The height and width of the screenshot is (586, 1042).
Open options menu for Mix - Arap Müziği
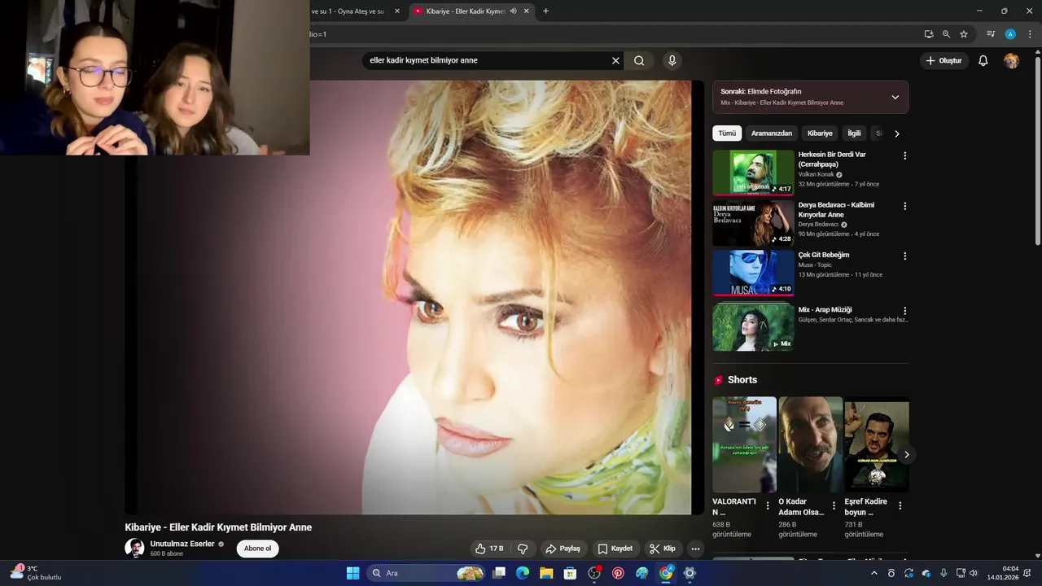[904, 311]
